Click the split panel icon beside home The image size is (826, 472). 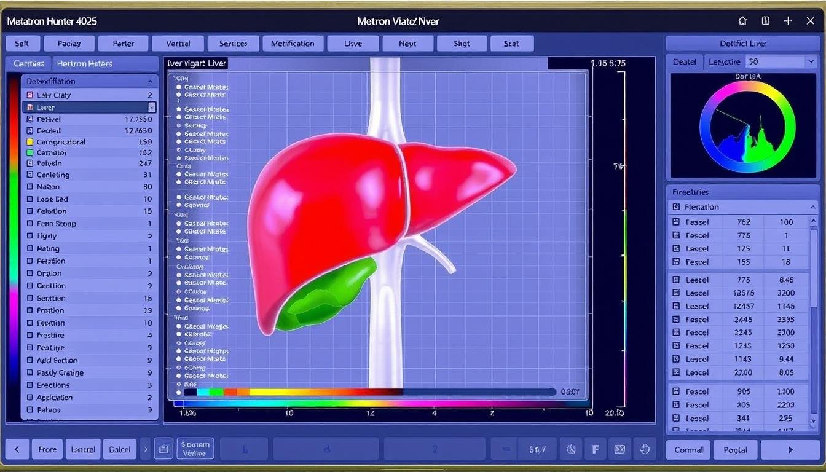click(x=765, y=21)
